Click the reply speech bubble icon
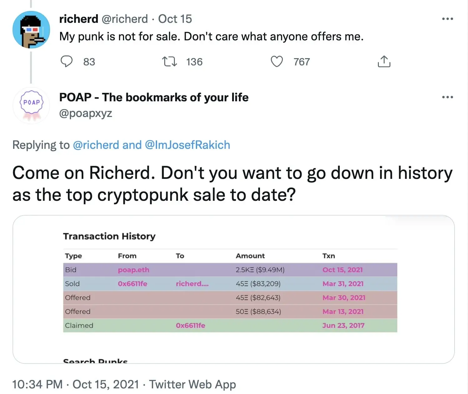This screenshot has height=394, width=468. point(66,62)
